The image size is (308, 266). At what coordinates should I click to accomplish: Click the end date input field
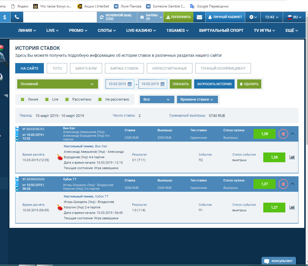tap(153, 84)
